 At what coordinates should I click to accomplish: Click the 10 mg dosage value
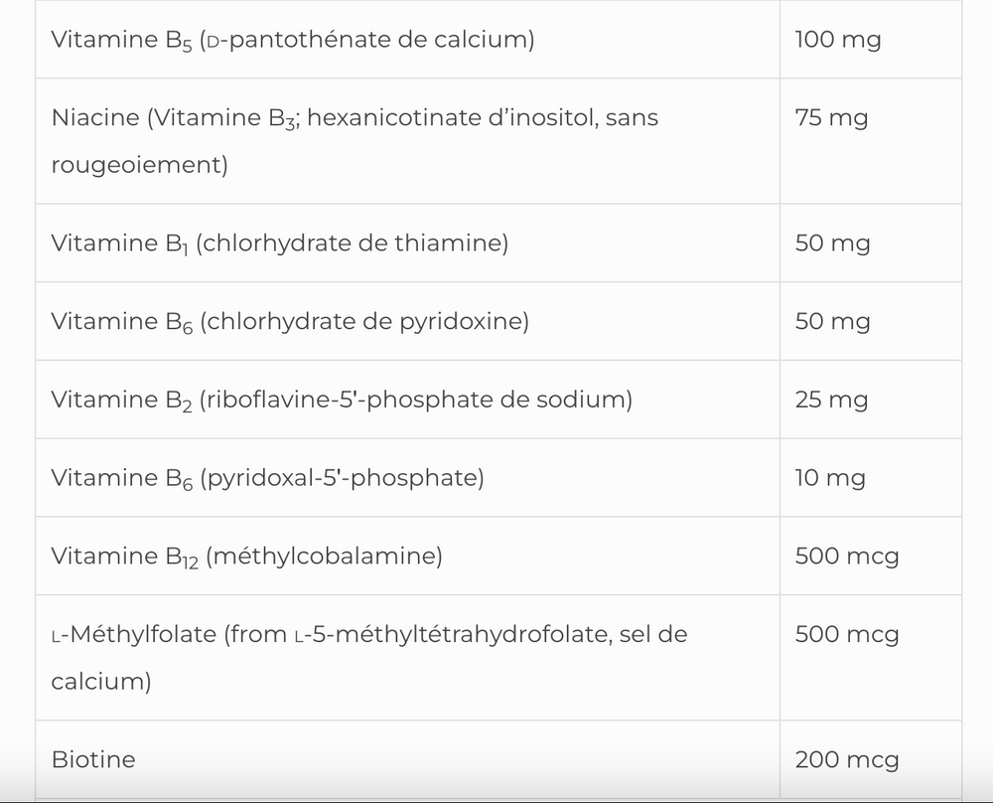tap(830, 478)
